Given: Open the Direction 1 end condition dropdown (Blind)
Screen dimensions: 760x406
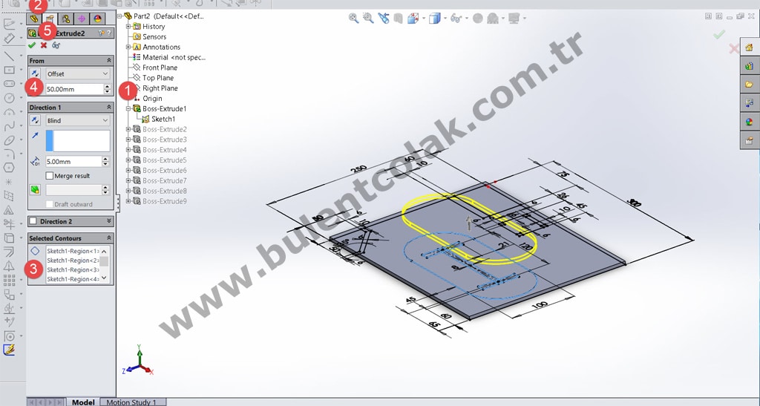Looking at the screenshot, I should click(77, 120).
